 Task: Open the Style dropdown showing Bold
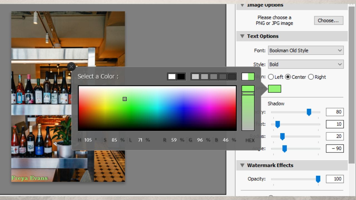(306, 64)
